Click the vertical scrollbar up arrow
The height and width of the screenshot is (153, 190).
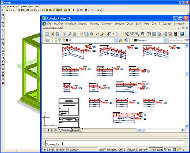pos(187,46)
